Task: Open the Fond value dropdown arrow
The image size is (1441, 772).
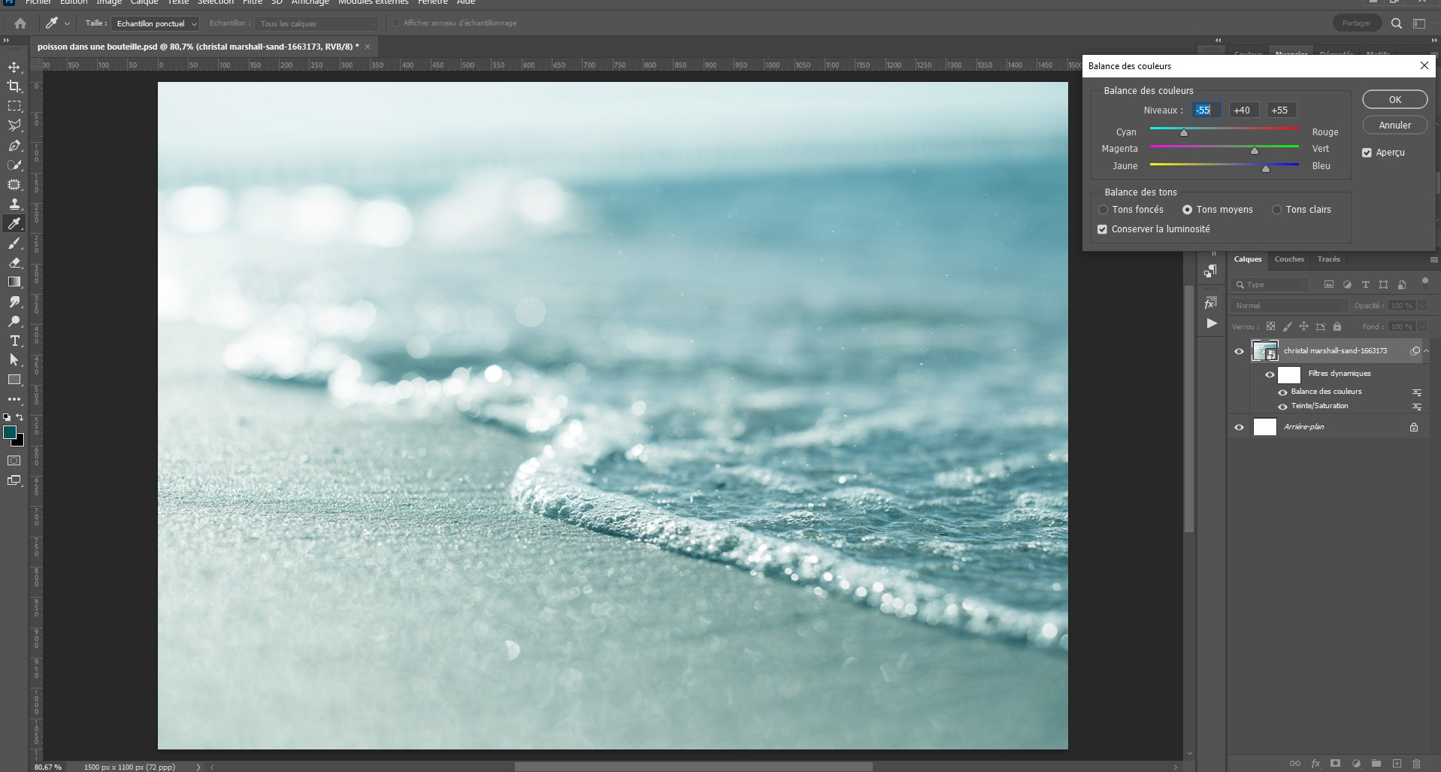Action: tap(1421, 326)
